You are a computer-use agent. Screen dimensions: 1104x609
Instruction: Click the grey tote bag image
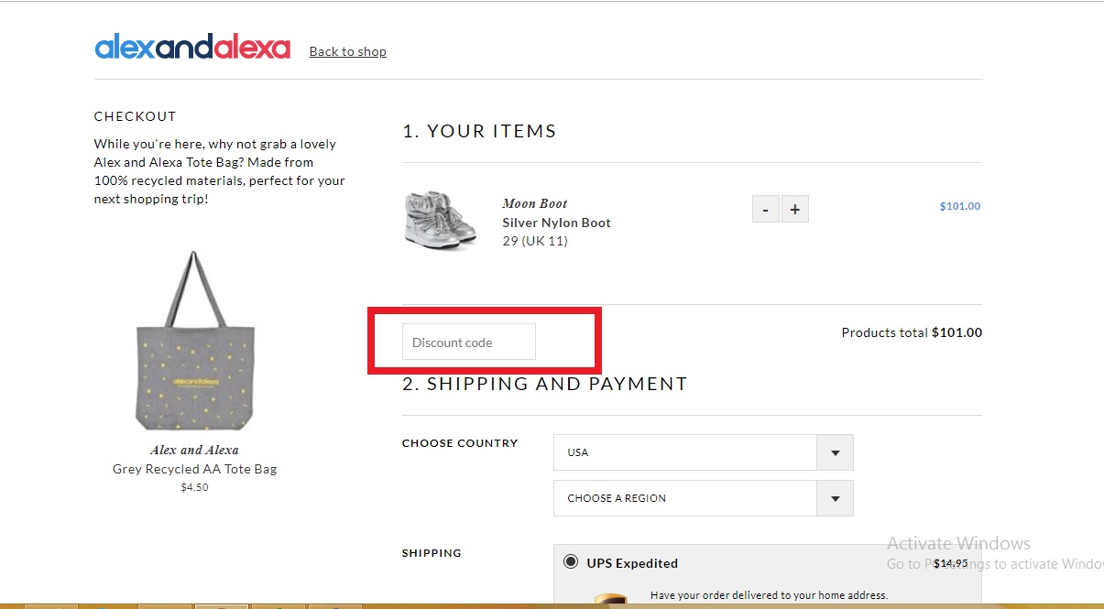tap(195, 341)
